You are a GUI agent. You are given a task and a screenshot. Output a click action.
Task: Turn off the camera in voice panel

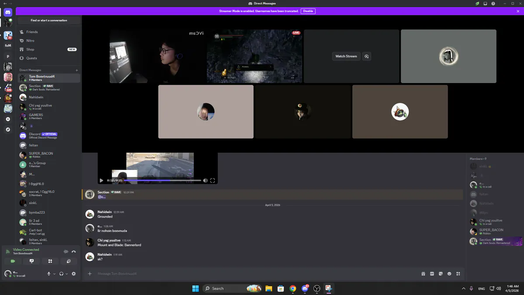(13, 261)
